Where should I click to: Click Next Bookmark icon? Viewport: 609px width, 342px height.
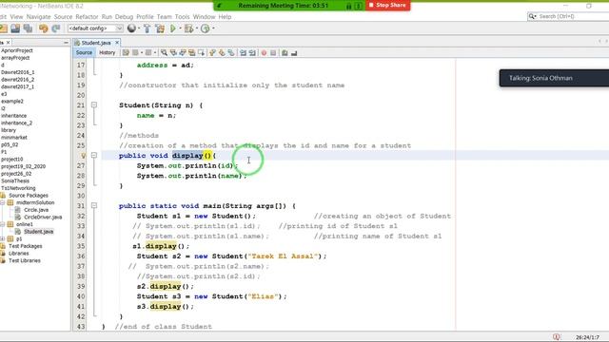click(x=222, y=53)
